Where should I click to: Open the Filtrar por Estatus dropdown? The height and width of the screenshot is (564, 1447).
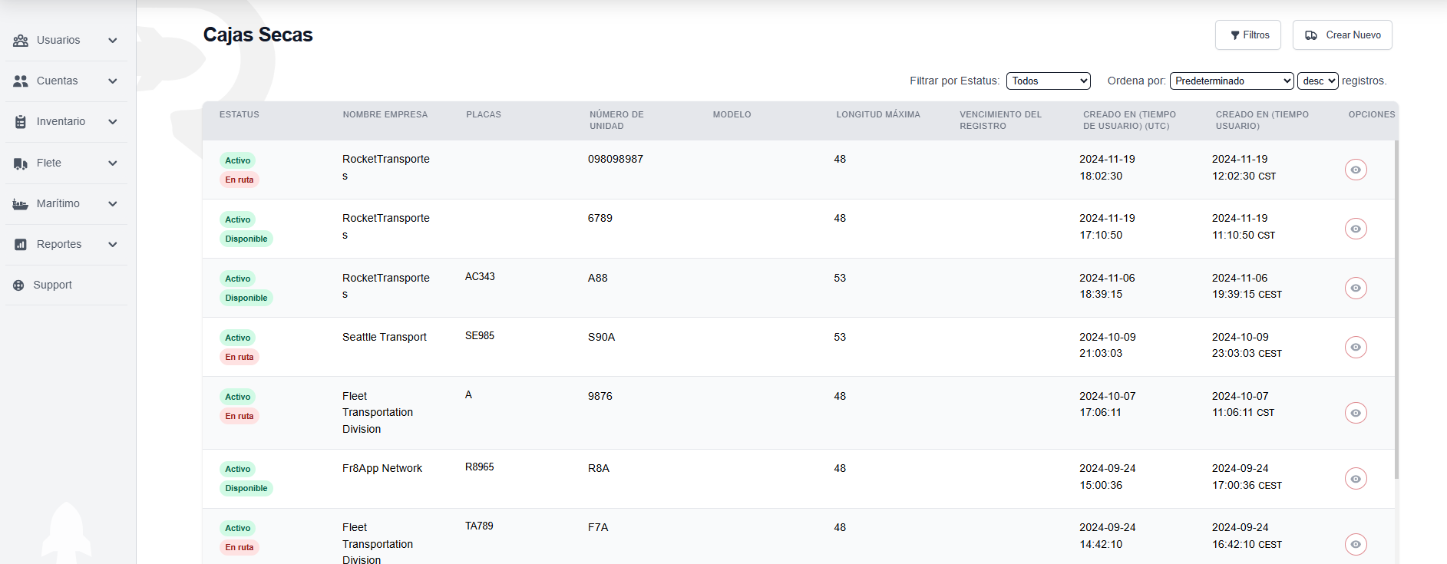pyautogui.click(x=1048, y=81)
